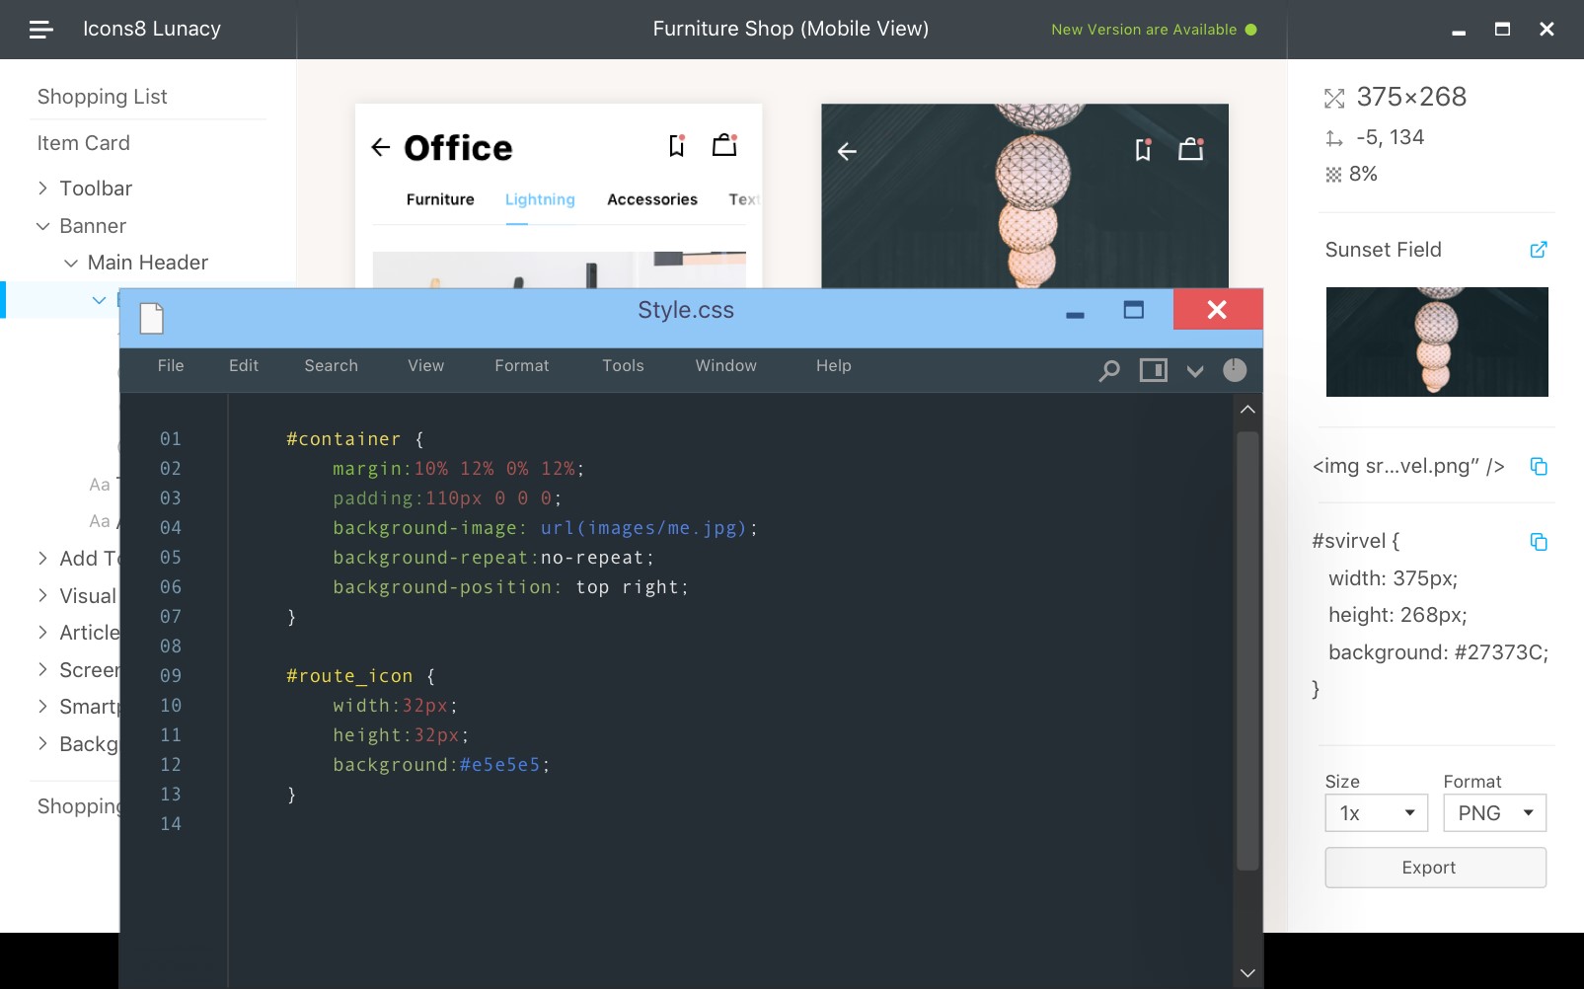This screenshot has height=989, width=1584.
Task: Click the bookmark icon in Office header
Action: tap(676, 146)
